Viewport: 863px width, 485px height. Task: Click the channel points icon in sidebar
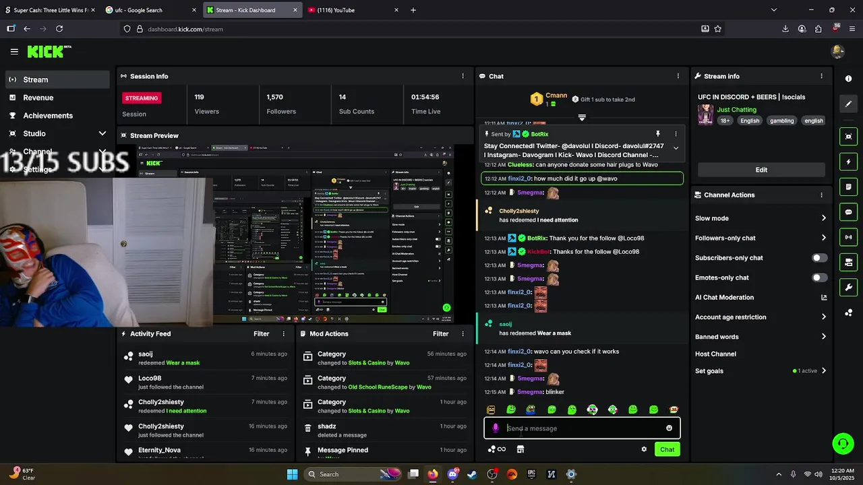click(x=848, y=313)
